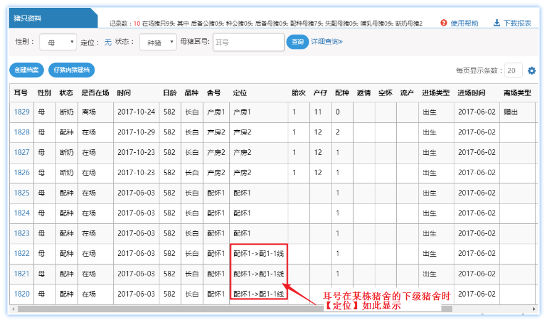Click the rows-per-page field showing 20

click(x=513, y=71)
